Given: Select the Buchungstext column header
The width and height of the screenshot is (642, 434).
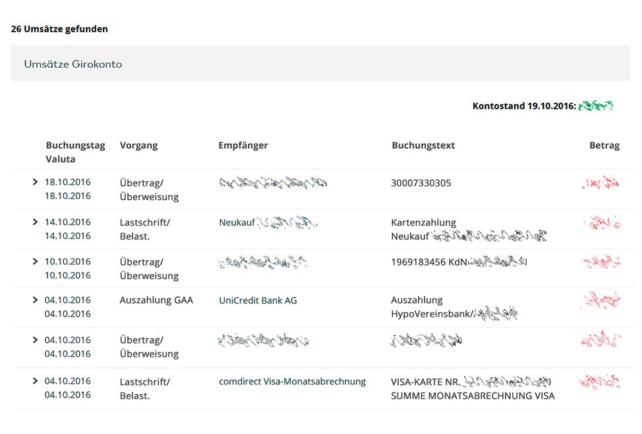Looking at the screenshot, I should point(423,146).
